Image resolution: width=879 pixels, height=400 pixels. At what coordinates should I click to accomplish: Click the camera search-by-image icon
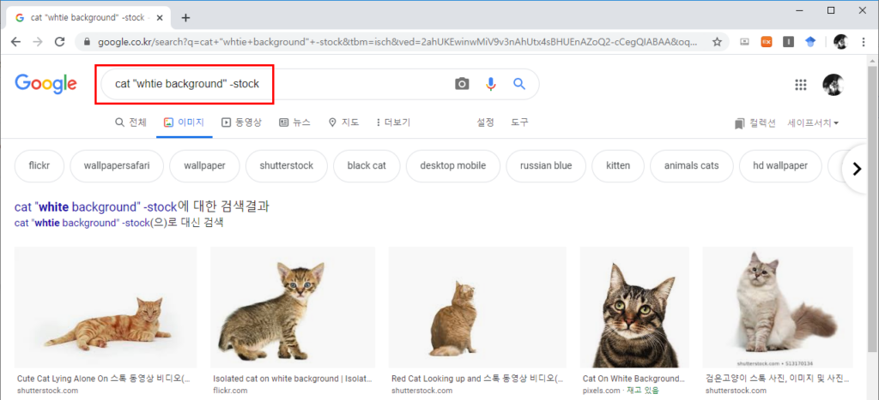(x=462, y=84)
